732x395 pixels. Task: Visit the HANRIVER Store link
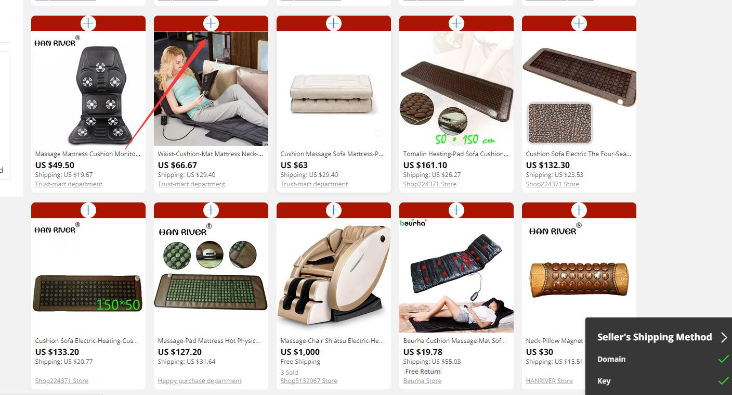pyautogui.click(x=549, y=381)
